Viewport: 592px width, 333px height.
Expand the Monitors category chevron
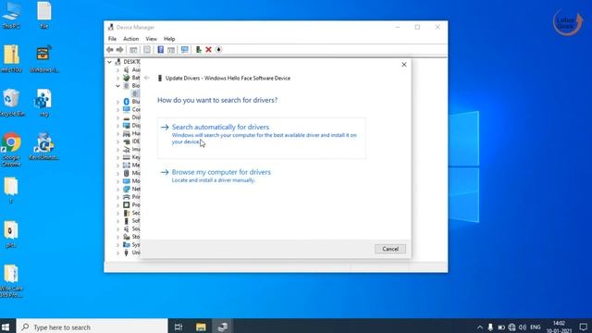pos(117,181)
